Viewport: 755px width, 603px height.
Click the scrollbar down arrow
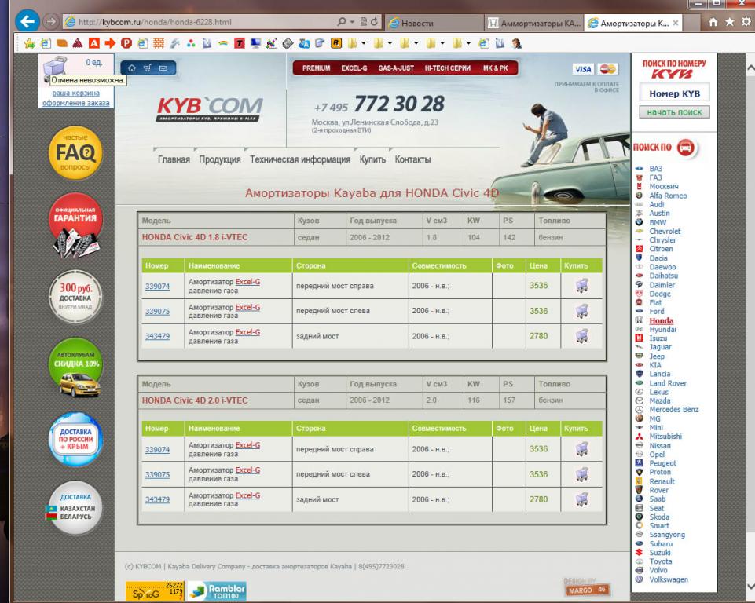click(750, 586)
